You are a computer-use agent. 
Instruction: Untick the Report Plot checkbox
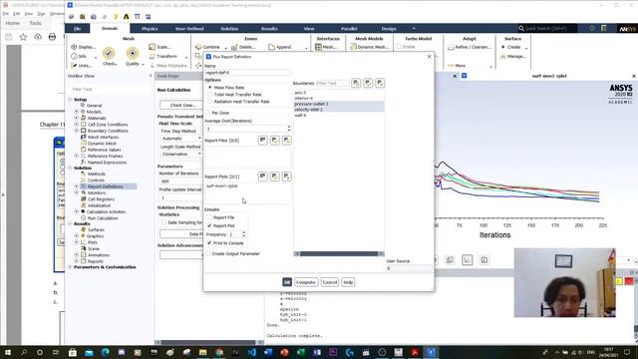209,225
